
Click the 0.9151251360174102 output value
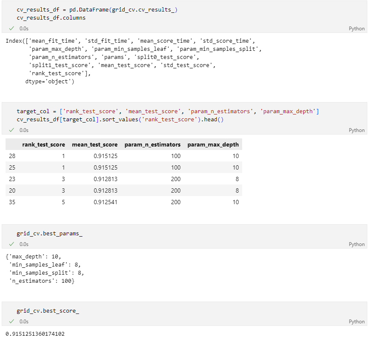pos(35,334)
